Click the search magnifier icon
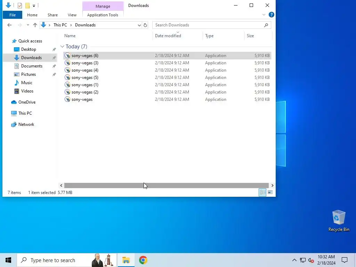 coord(266,25)
